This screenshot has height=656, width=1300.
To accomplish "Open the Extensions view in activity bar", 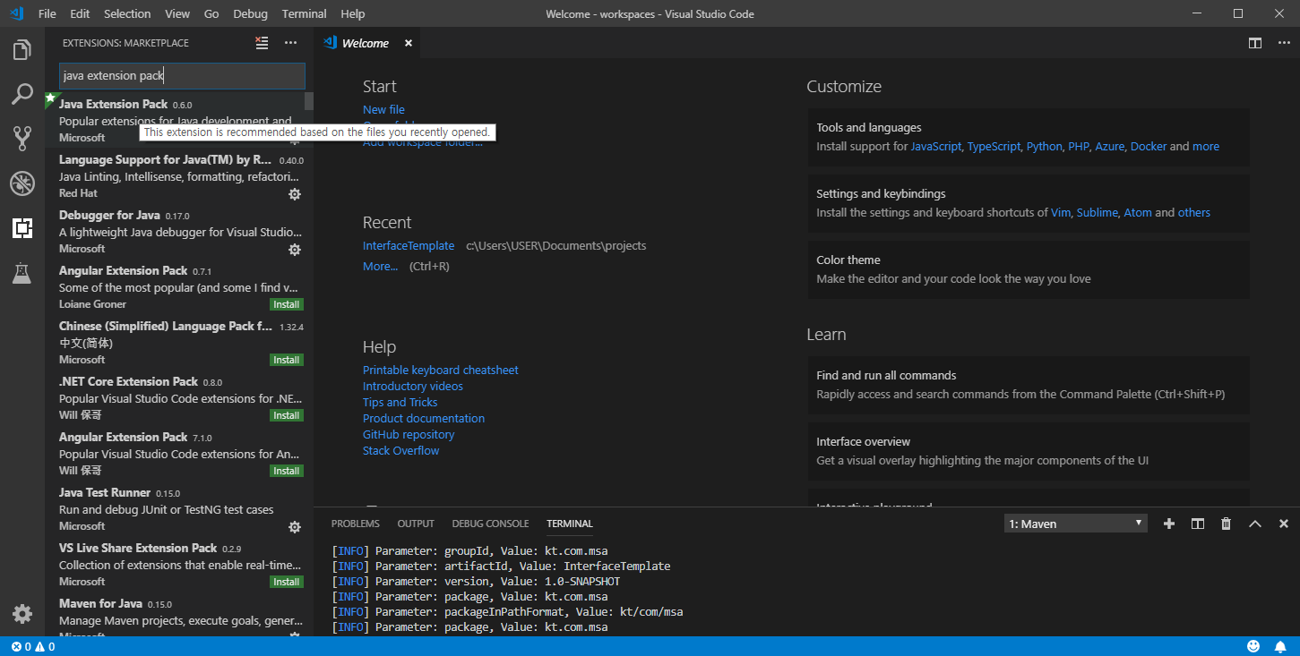I will 22,228.
